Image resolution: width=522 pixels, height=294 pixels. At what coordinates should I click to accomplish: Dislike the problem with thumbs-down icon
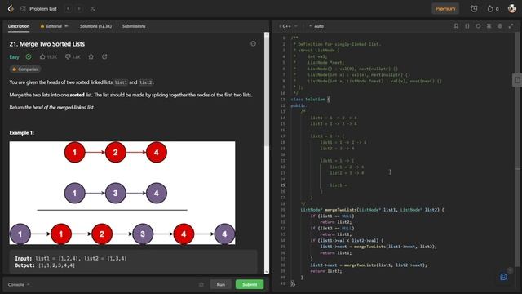tap(73, 57)
